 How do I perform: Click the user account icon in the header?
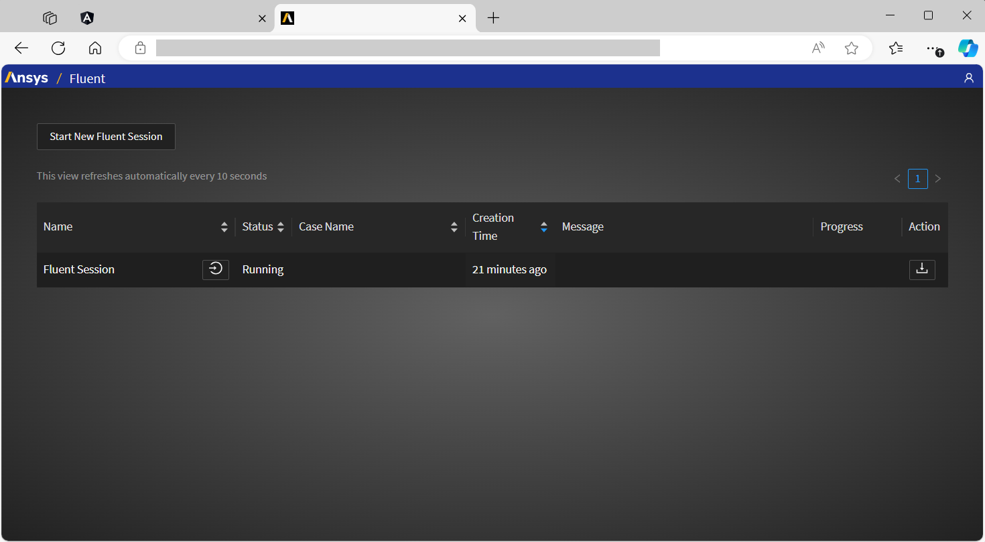click(968, 78)
